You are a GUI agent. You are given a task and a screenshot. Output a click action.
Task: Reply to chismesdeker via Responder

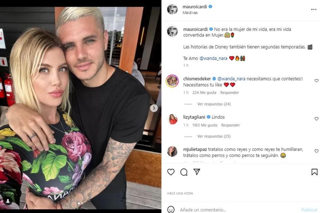coord(229,93)
